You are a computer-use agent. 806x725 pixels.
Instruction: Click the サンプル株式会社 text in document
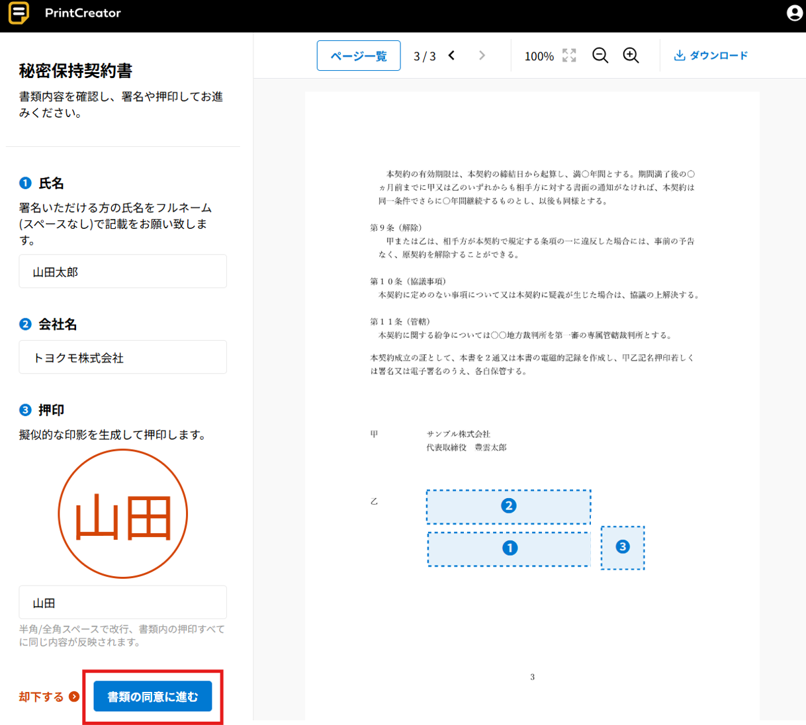[x=459, y=434]
